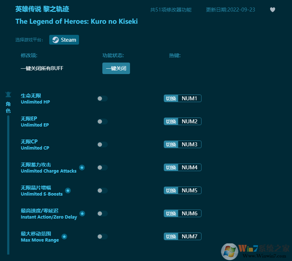Click the heart favorite icon
The height and width of the screenshot is (261, 292).
click(272, 10)
